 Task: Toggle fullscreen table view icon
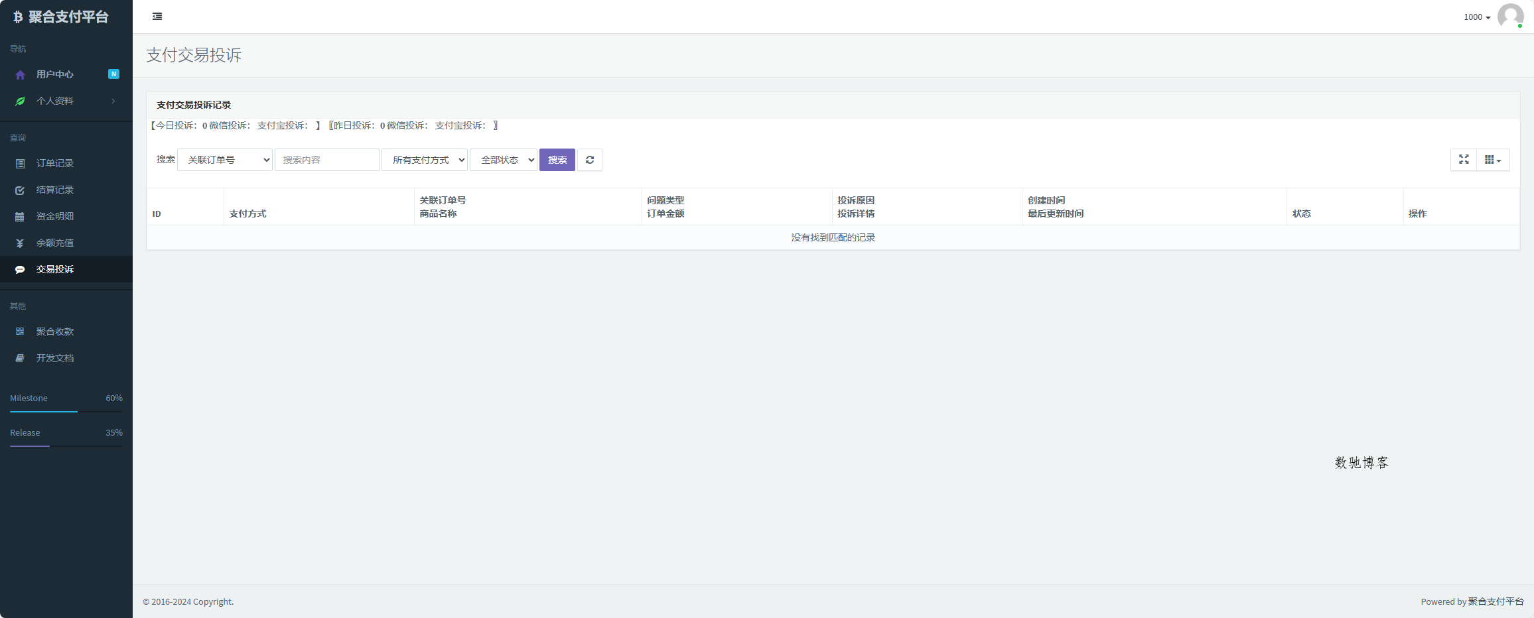(1464, 160)
